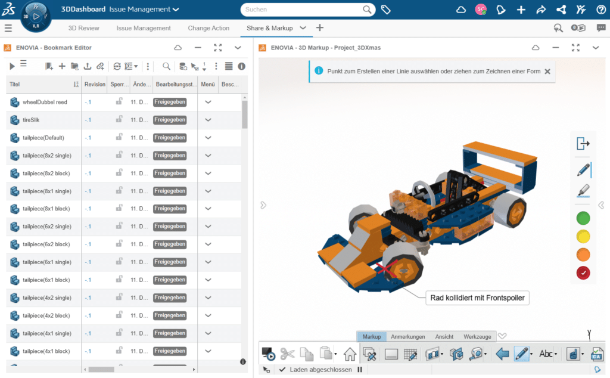The width and height of the screenshot is (610, 378).
Task: Select the paste icon in the markup toolbar
Action: pyautogui.click(x=327, y=354)
